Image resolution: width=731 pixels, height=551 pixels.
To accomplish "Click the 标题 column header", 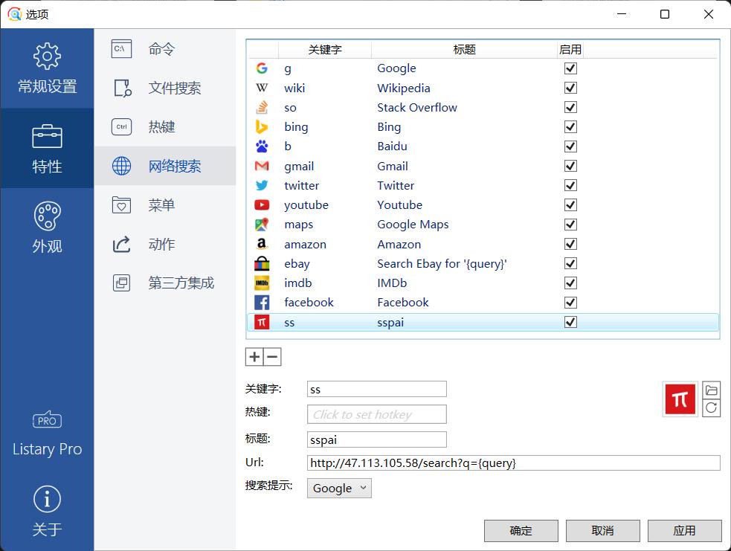I will tap(464, 49).
